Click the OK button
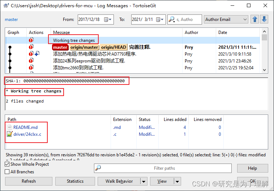This screenshot has width=274, height=191. click(253, 181)
